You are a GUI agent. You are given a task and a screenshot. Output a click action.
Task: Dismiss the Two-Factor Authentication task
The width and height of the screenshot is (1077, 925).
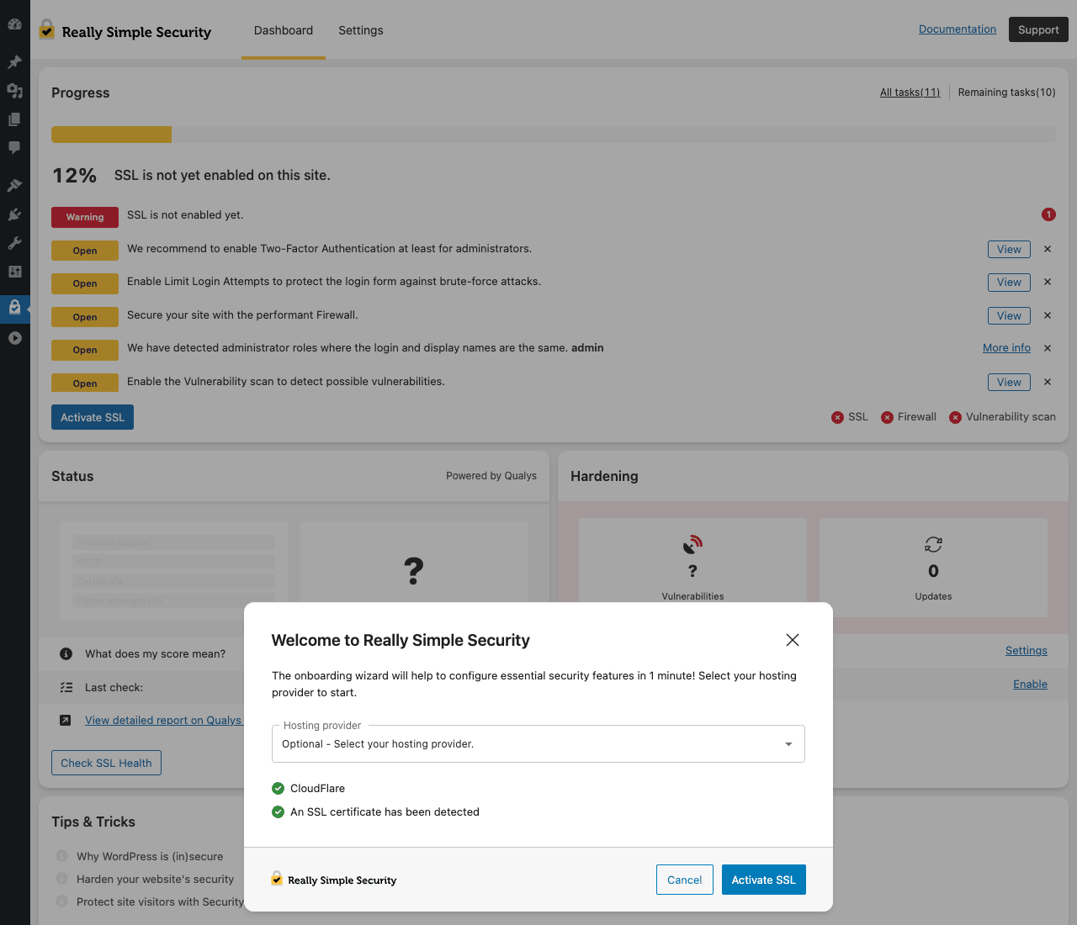coord(1048,249)
